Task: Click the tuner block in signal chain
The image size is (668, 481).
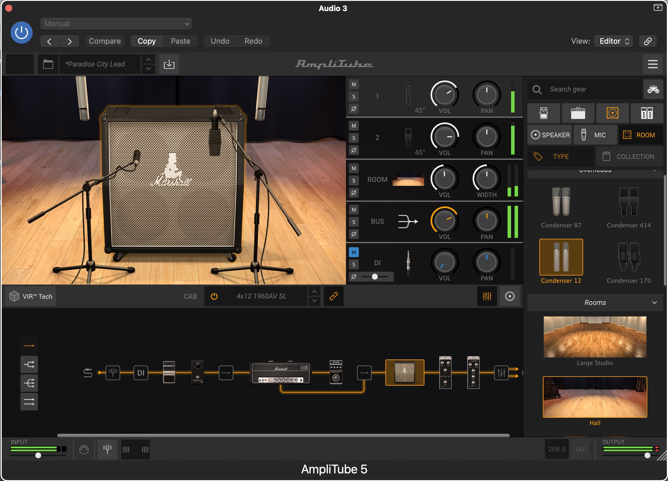Action: click(113, 373)
